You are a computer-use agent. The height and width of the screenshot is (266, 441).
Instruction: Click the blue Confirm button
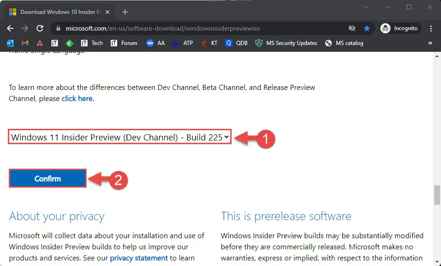[x=48, y=178]
